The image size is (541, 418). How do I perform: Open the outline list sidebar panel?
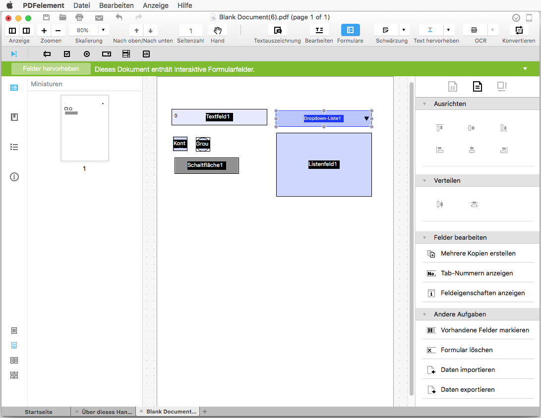[x=14, y=147]
